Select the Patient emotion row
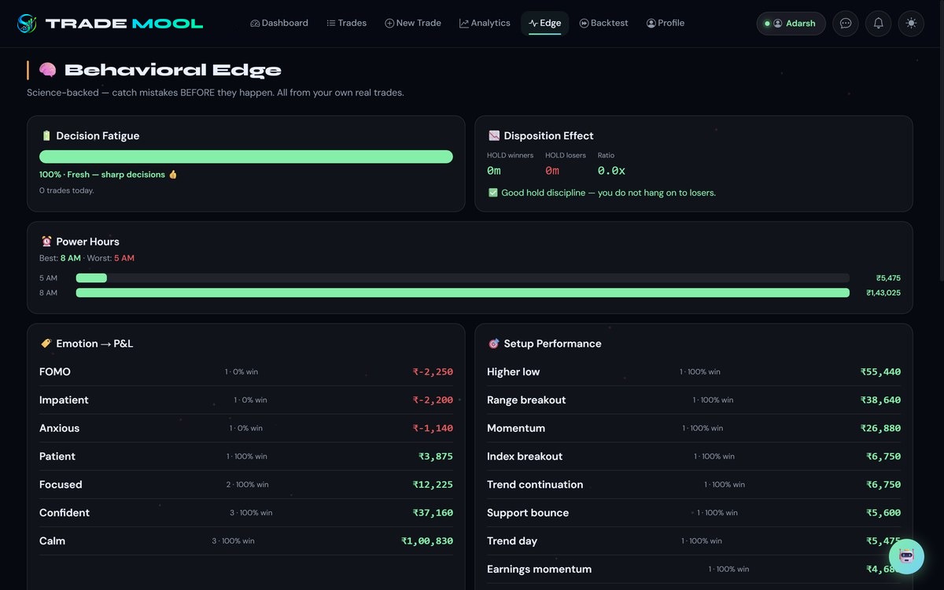This screenshot has height=590, width=944. point(246,456)
